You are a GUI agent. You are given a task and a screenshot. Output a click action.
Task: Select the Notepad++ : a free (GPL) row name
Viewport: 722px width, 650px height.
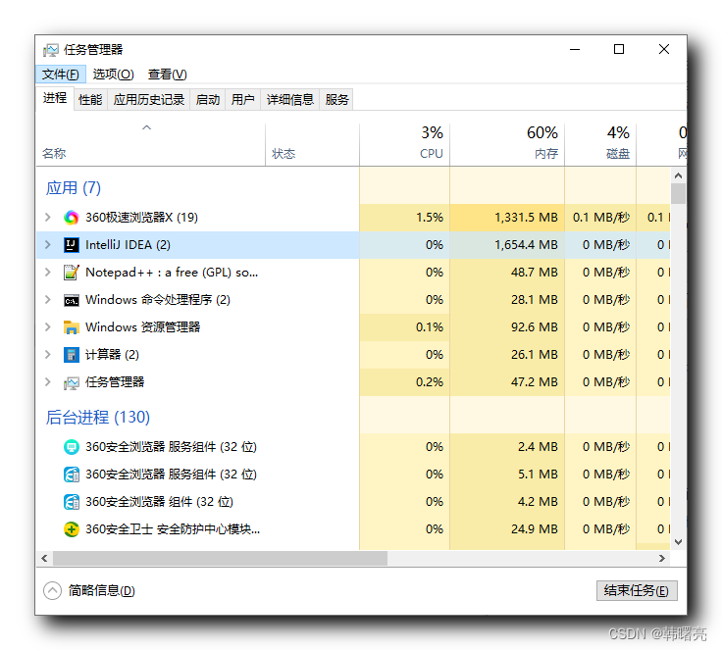click(172, 273)
